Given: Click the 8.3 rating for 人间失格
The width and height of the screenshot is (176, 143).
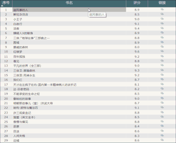Looking at the screenshot, I should click(137, 136).
